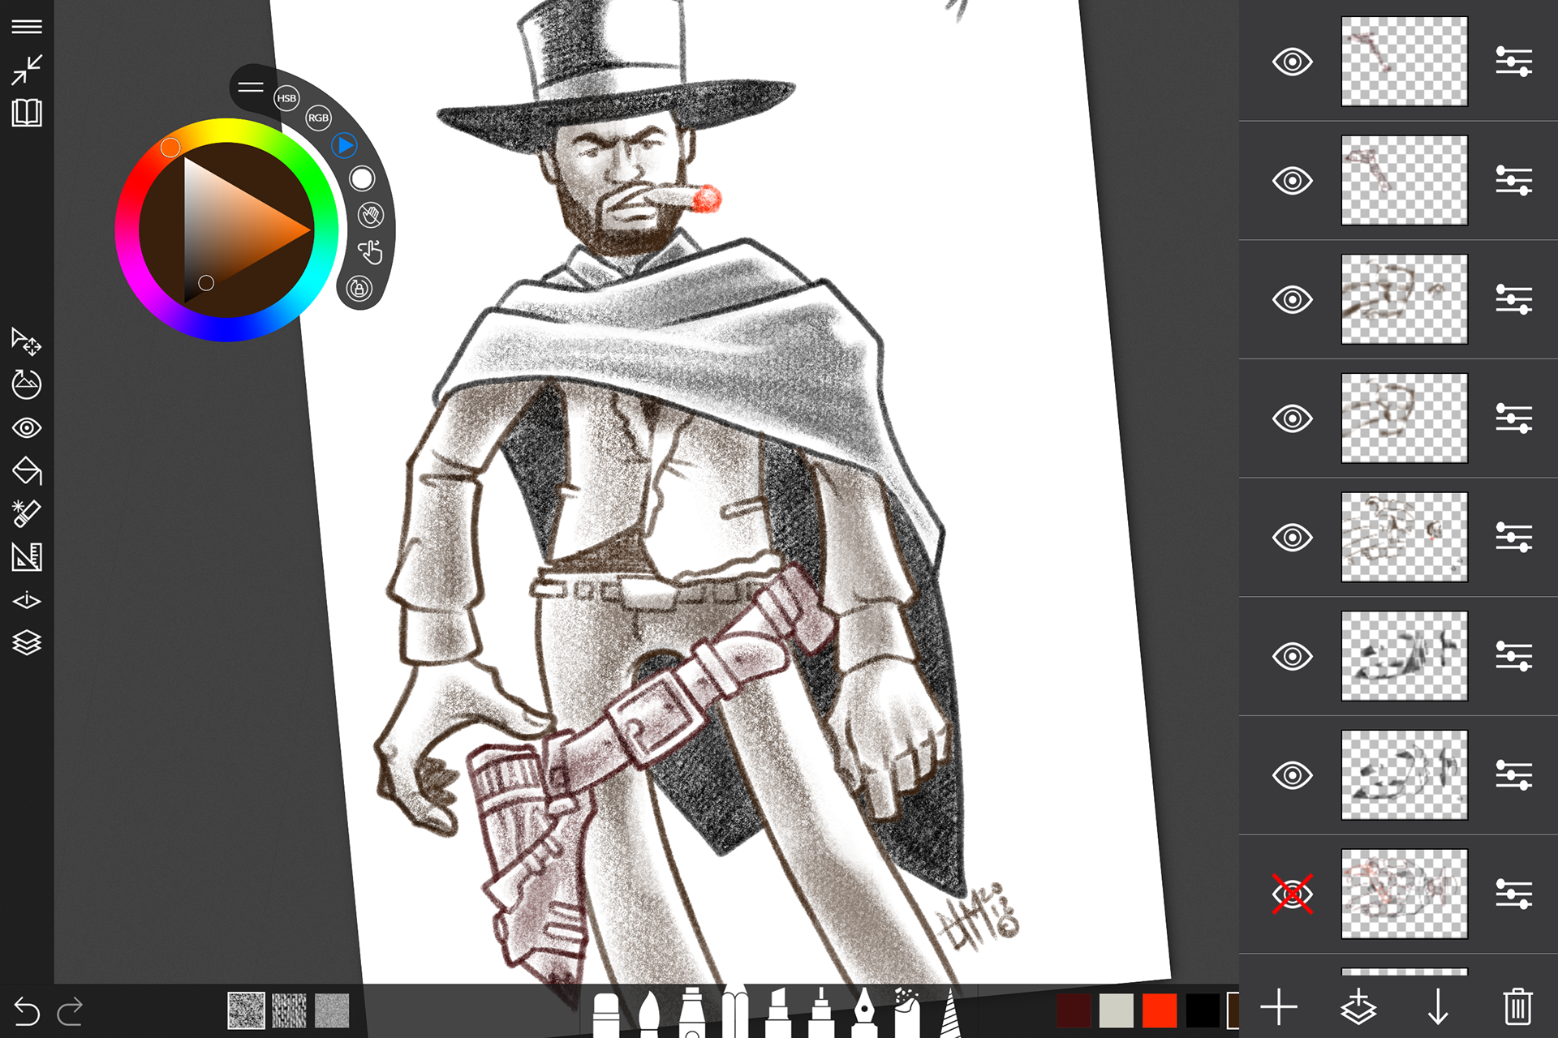
Task: Select the ink pen nib tool
Action: [864, 1012]
